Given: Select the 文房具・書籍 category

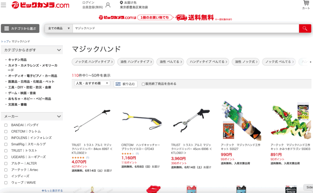Looking at the screenshot, I should 17,104.
